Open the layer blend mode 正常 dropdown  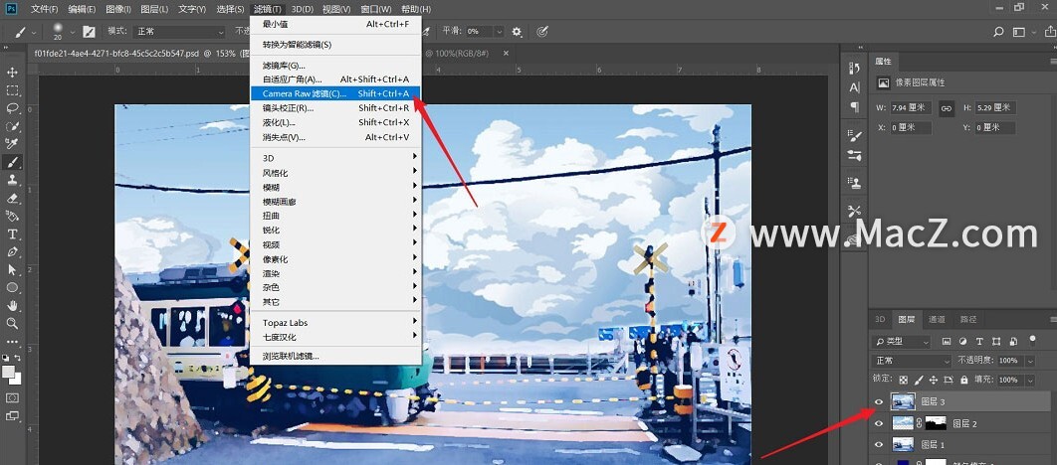coord(900,360)
